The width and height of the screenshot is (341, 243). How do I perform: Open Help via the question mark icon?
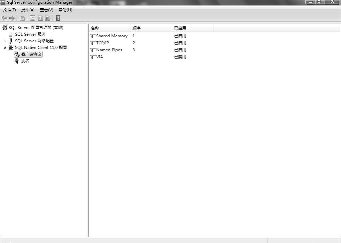click(58, 18)
